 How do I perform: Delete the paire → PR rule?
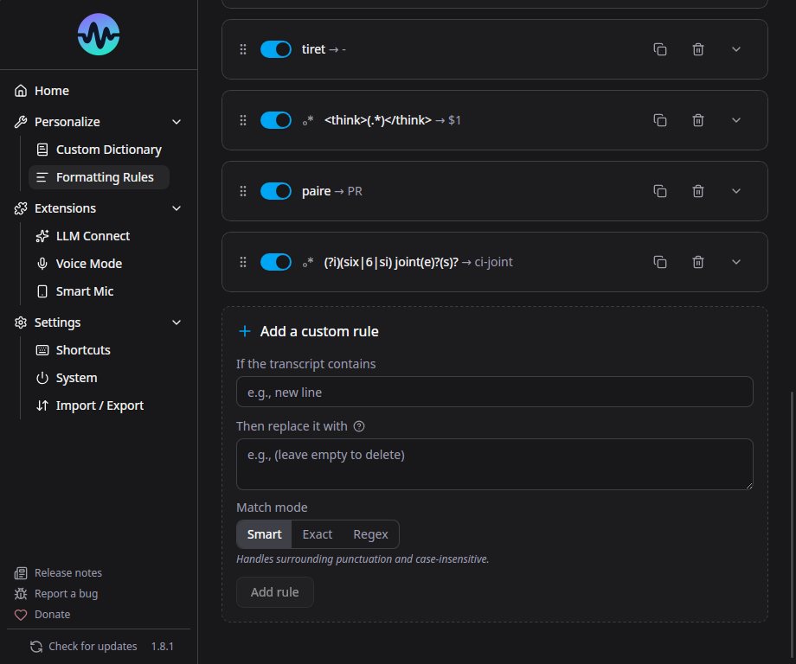tap(698, 191)
